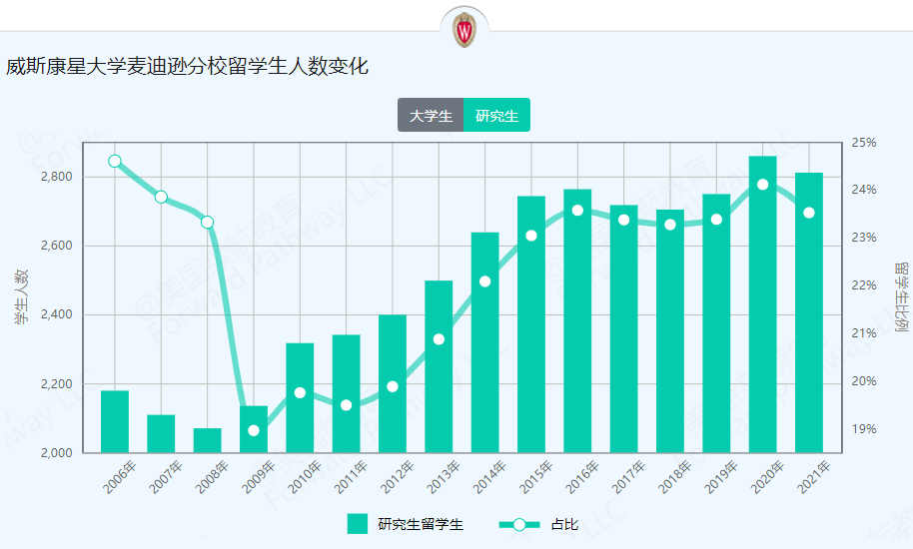
Task: Click the 2014年 percentage line point
Action: (x=485, y=281)
